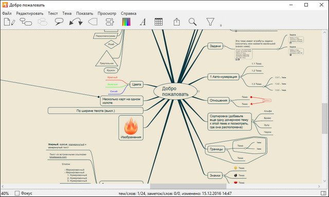Select the 'Кружок' rounded shape topic

(111, 71)
